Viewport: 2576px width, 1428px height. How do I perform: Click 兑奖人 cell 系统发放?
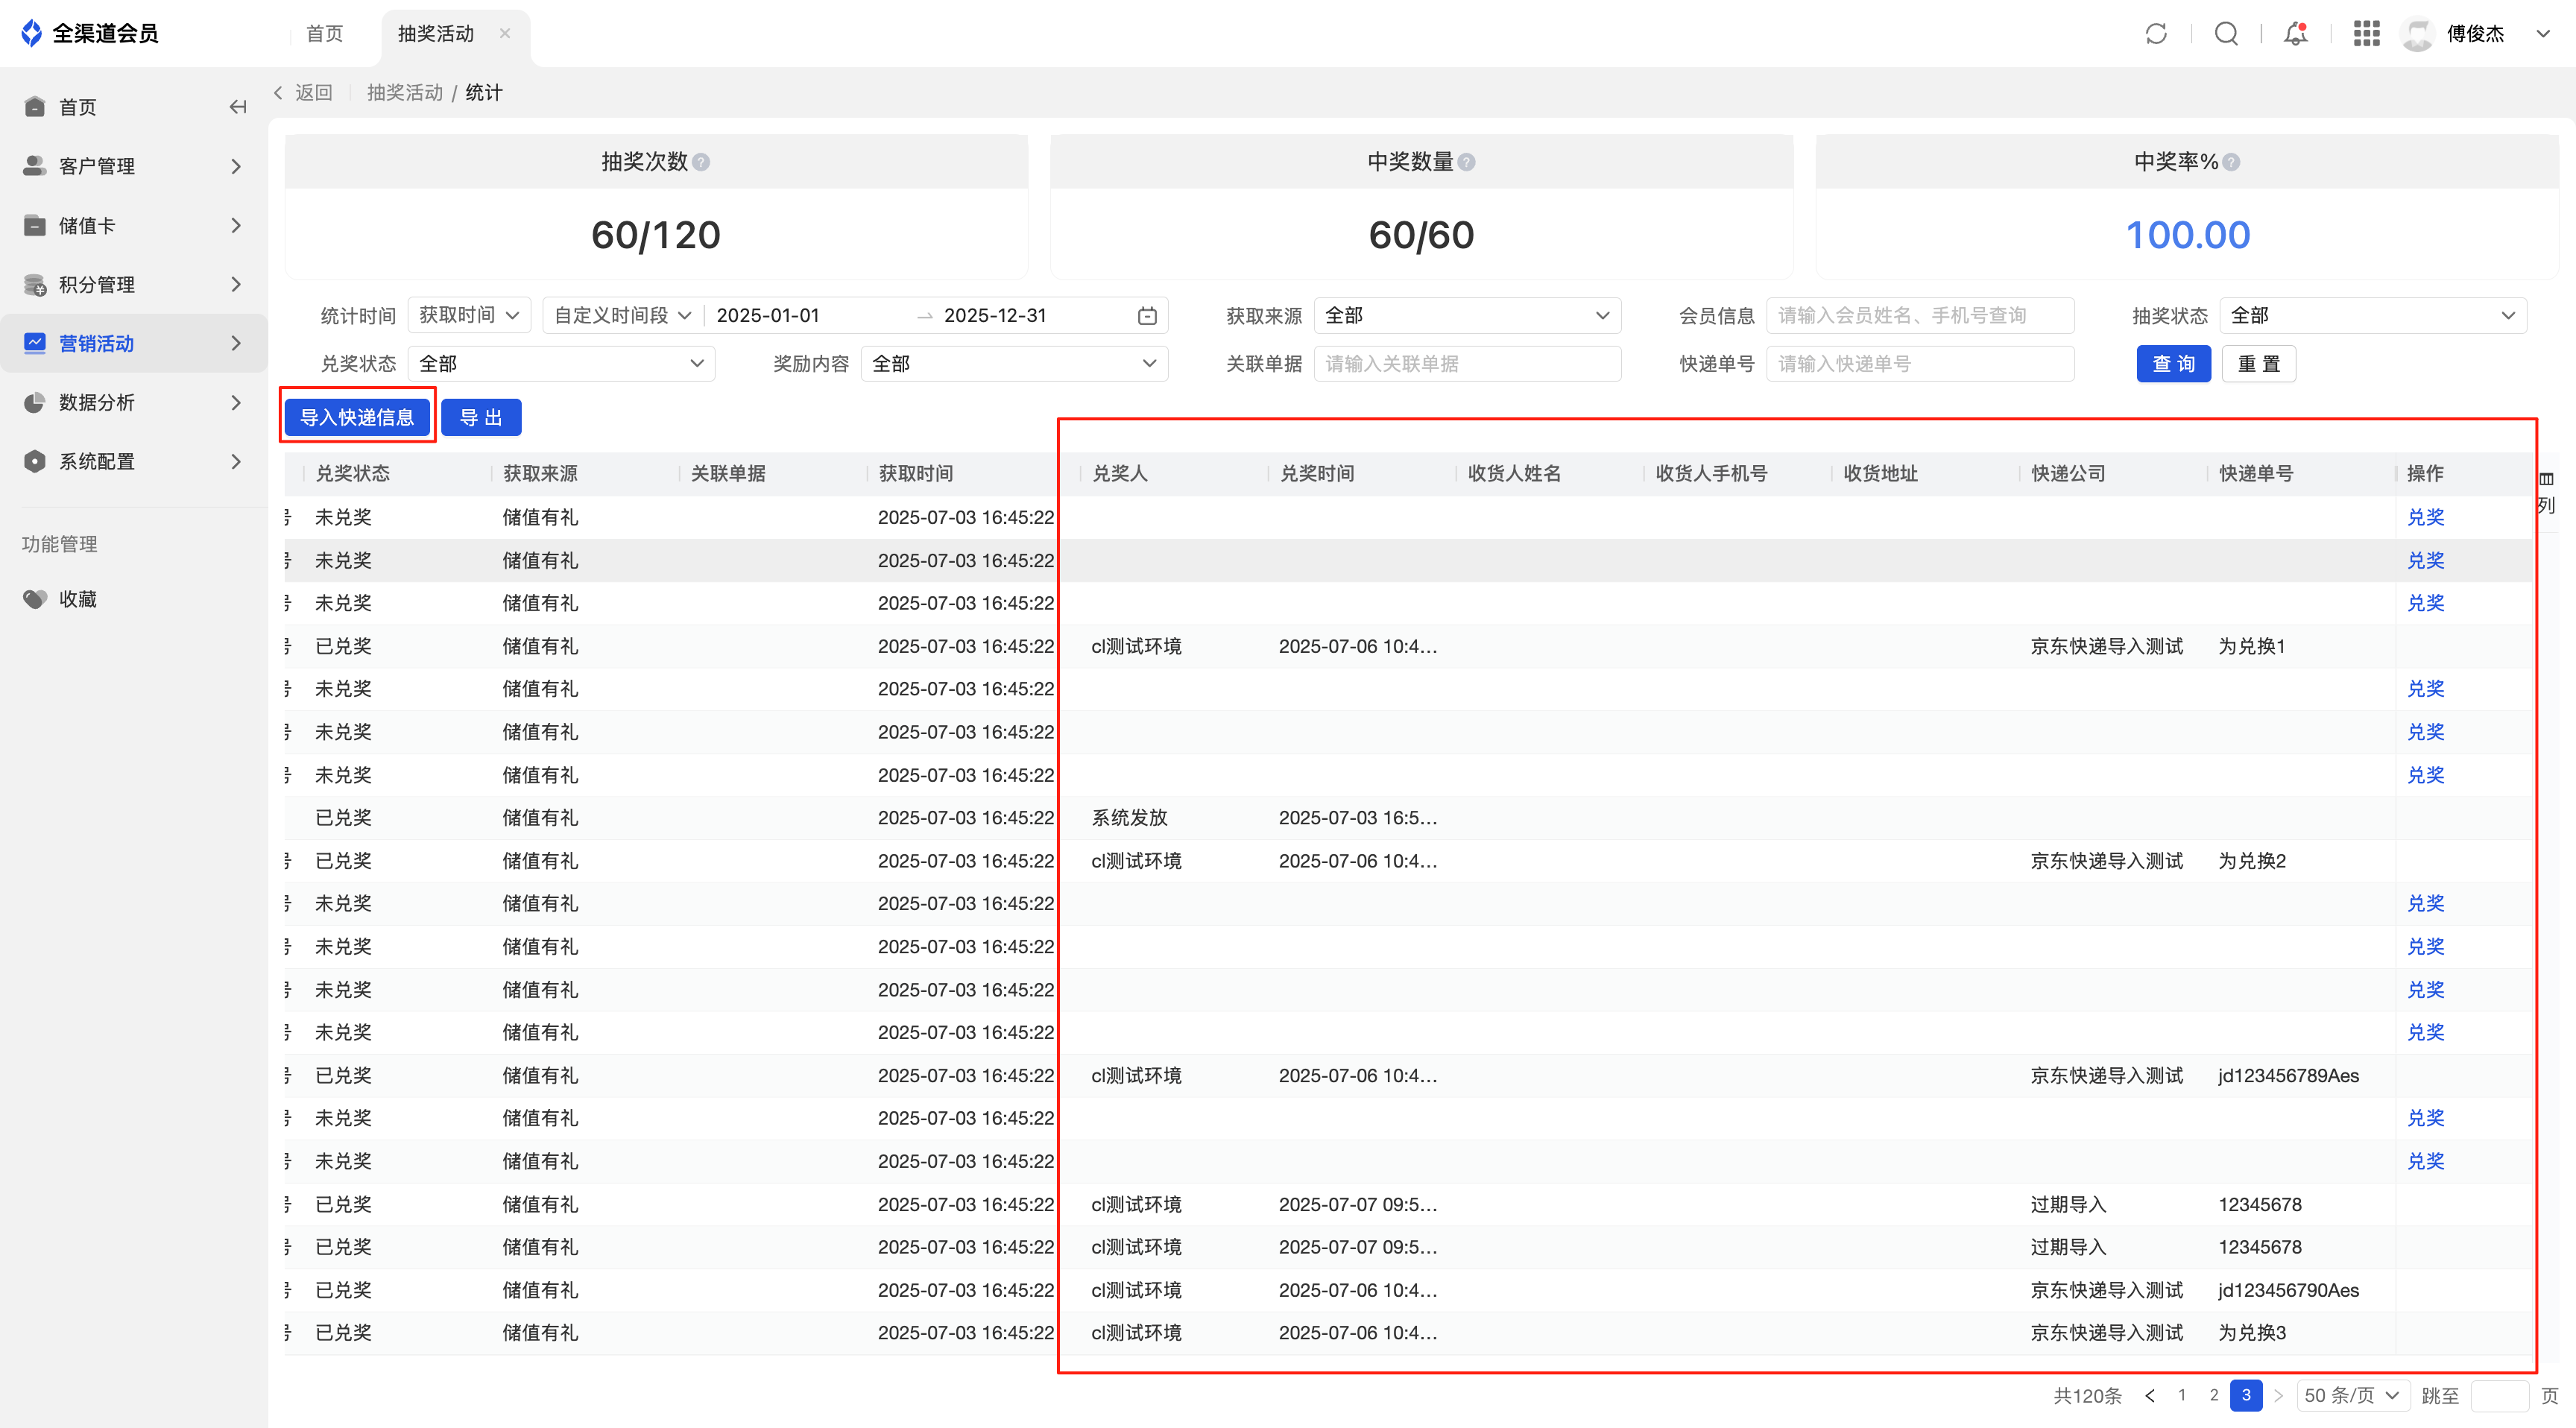tap(1129, 818)
